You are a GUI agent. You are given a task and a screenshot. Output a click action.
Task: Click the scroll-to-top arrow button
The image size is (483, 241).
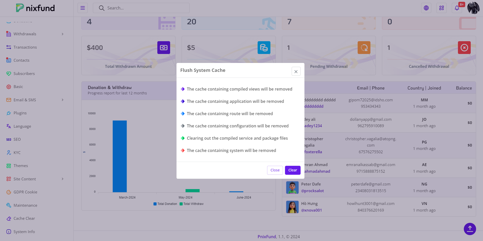pos(470,229)
